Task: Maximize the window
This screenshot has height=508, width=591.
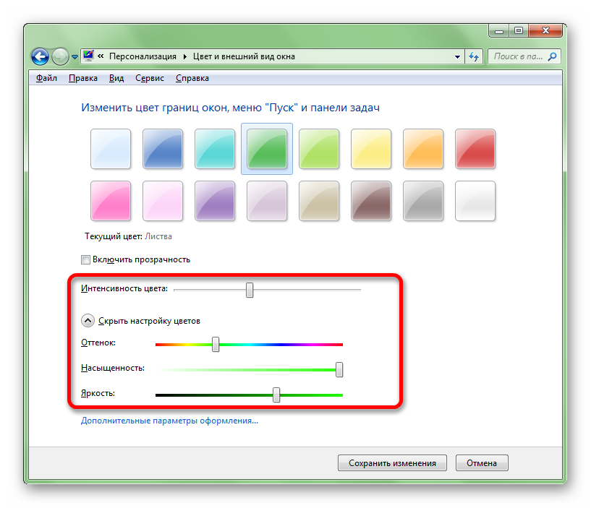Action: click(x=519, y=31)
